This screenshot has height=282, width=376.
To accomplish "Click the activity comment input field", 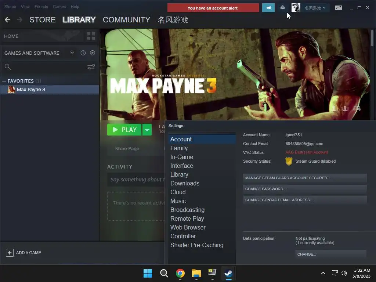I will (x=136, y=180).
